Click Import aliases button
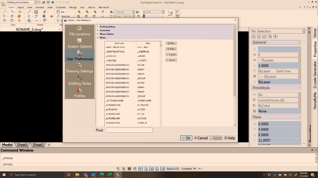Image resolution: width=318 pixels, height=178 pixels. point(171,54)
